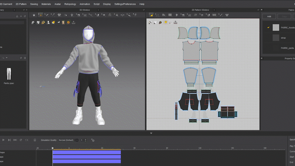The height and width of the screenshot is (166, 295).
Task: Toggle the checkmark beside FABRIC_hoodie
Action: click(268, 27)
